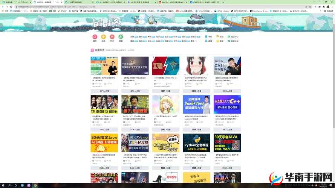Click the browser address bar
335x188 pixels.
[113, 7]
